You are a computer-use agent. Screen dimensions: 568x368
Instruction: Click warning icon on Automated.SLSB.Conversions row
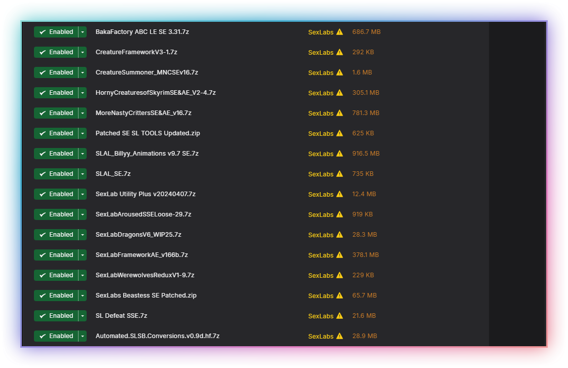[x=339, y=336]
